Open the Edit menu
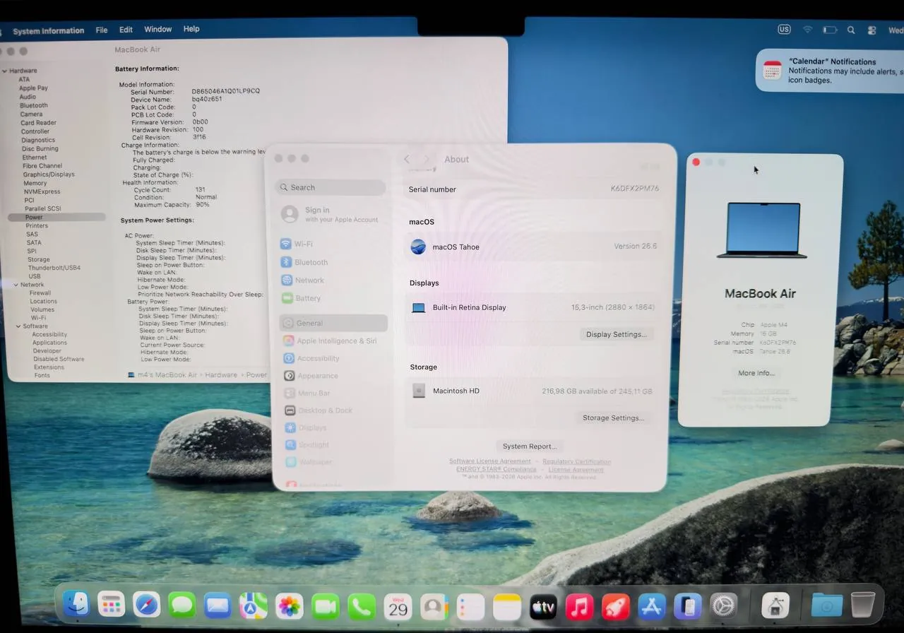Viewport: 904px width, 633px height. (x=126, y=30)
